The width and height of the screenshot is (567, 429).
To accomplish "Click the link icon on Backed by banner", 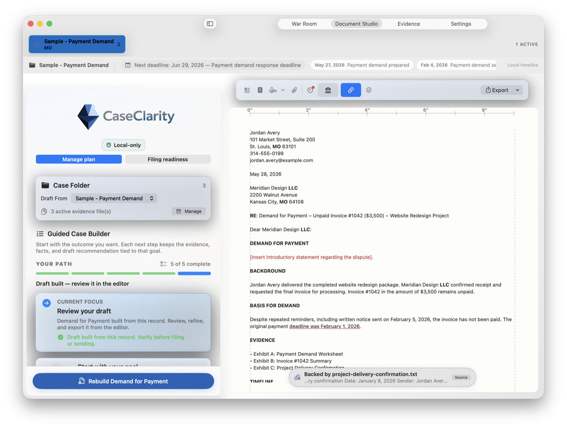I will click(x=297, y=377).
